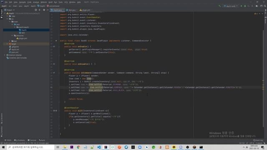Click the Structure vertical tab on left strip

(x=2, y=118)
